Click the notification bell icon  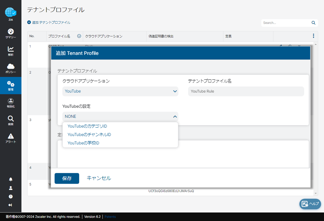pyautogui.click(x=11, y=179)
